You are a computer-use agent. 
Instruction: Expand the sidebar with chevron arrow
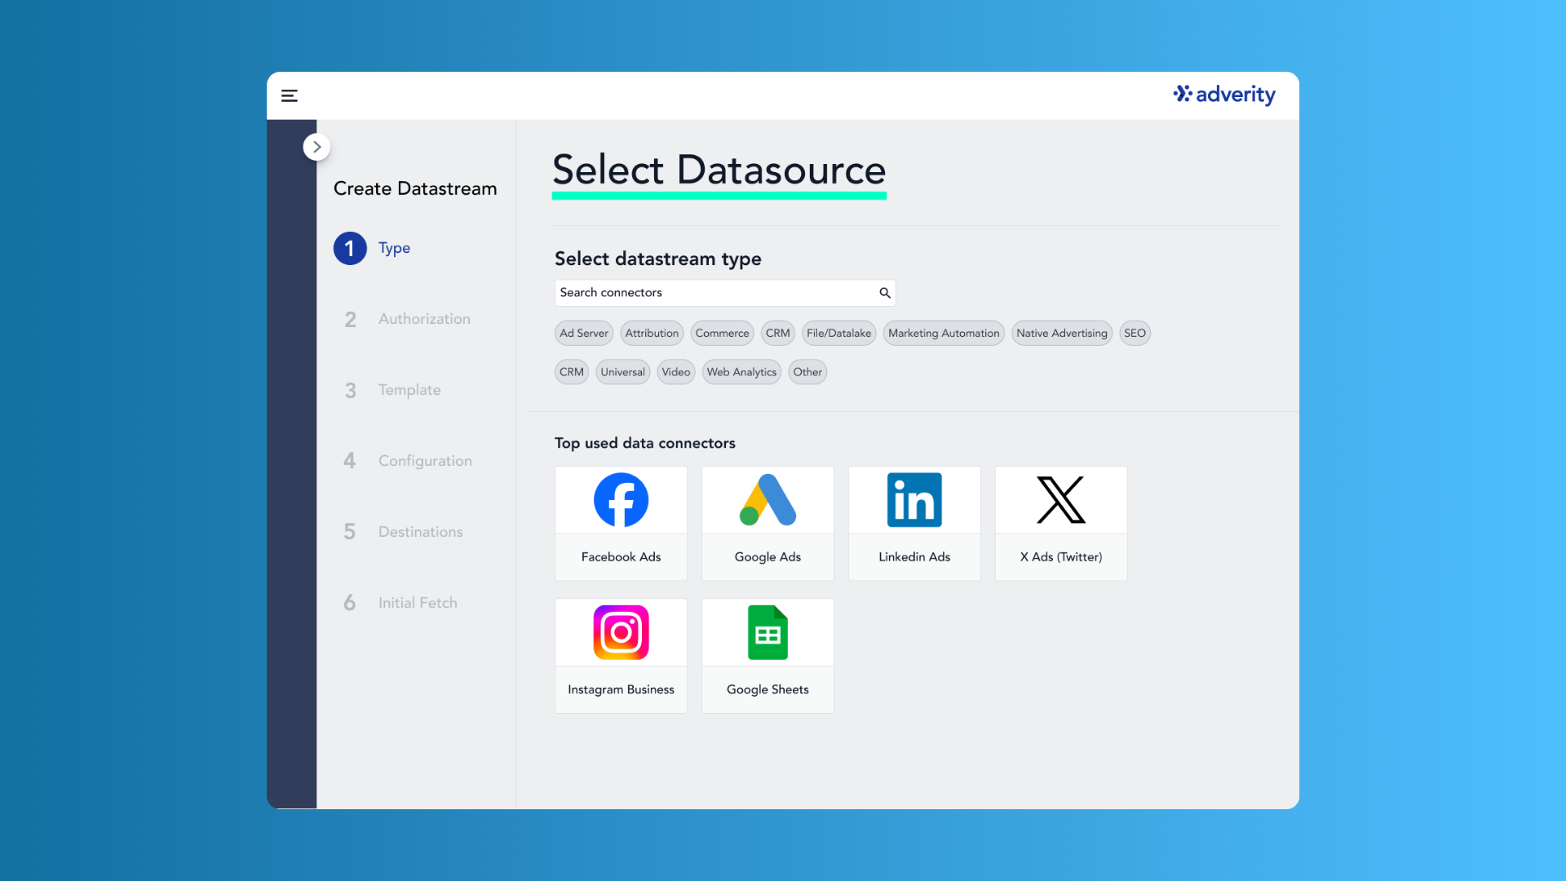click(316, 147)
